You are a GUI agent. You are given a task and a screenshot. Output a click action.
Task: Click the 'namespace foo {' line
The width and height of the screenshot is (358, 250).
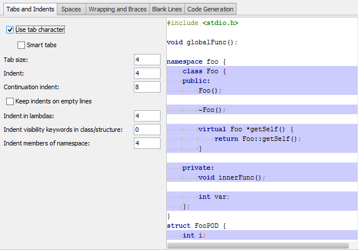(196, 61)
